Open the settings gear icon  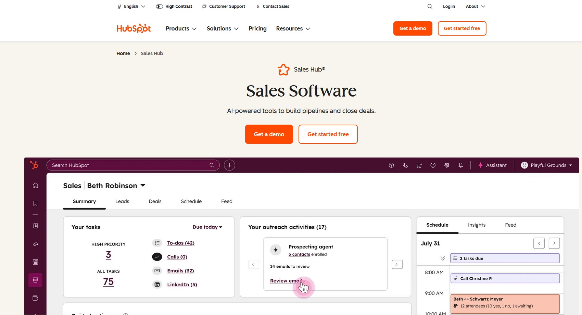[x=447, y=165]
